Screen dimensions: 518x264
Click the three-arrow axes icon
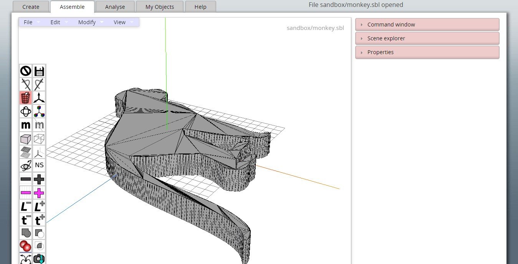[39, 98]
